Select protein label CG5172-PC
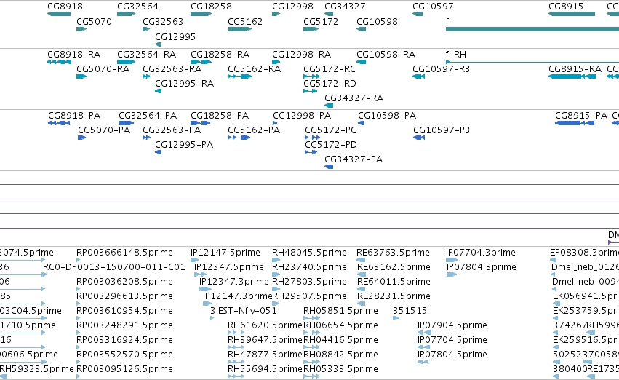The height and width of the screenshot is (380, 619). [330, 130]
